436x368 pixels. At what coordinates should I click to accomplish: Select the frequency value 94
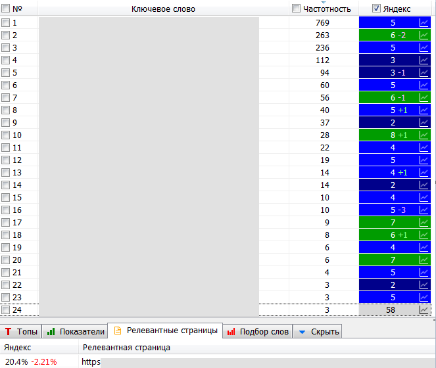[x=325, y=73]
